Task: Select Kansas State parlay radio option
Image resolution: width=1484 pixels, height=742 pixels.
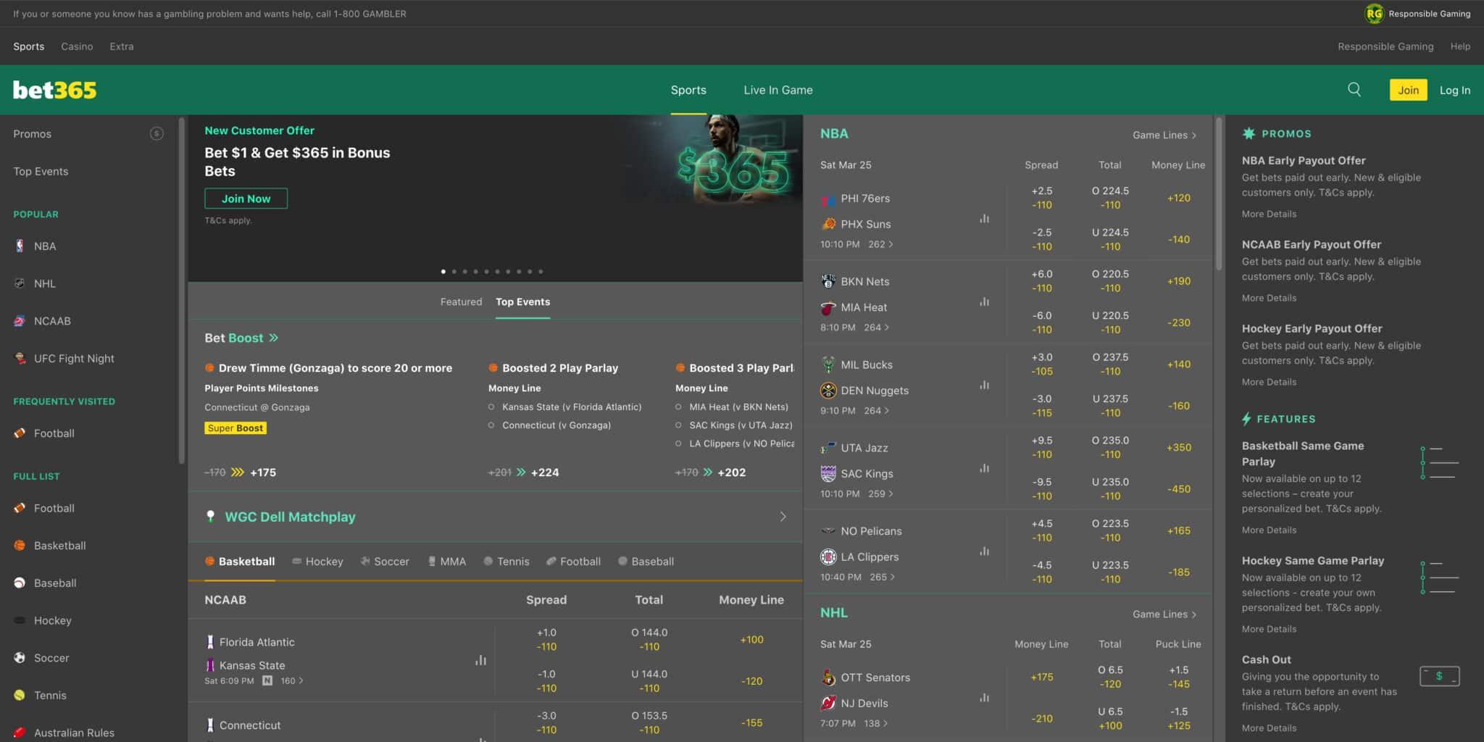Action: click(x=491, y=407)
